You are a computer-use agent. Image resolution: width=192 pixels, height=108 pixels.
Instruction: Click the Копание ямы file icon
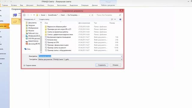(46, 40)
